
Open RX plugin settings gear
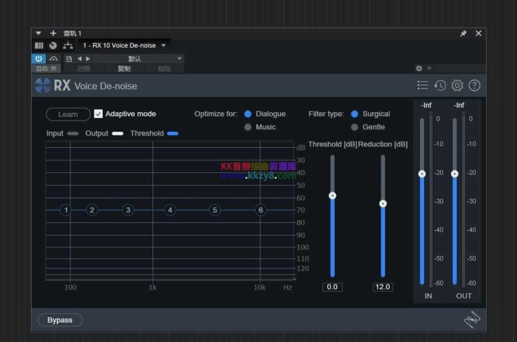457,85
